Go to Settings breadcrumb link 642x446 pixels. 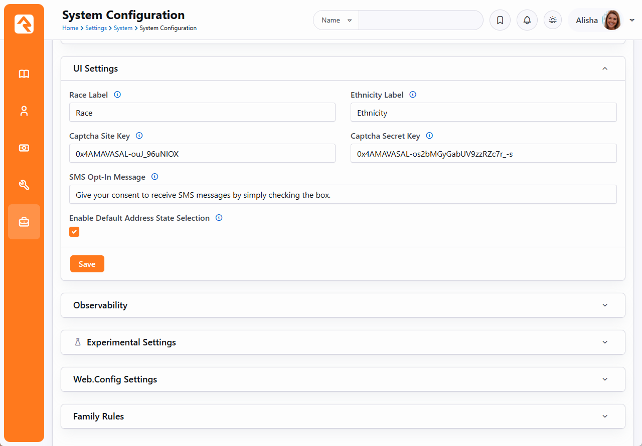click(x=96, y=28)
